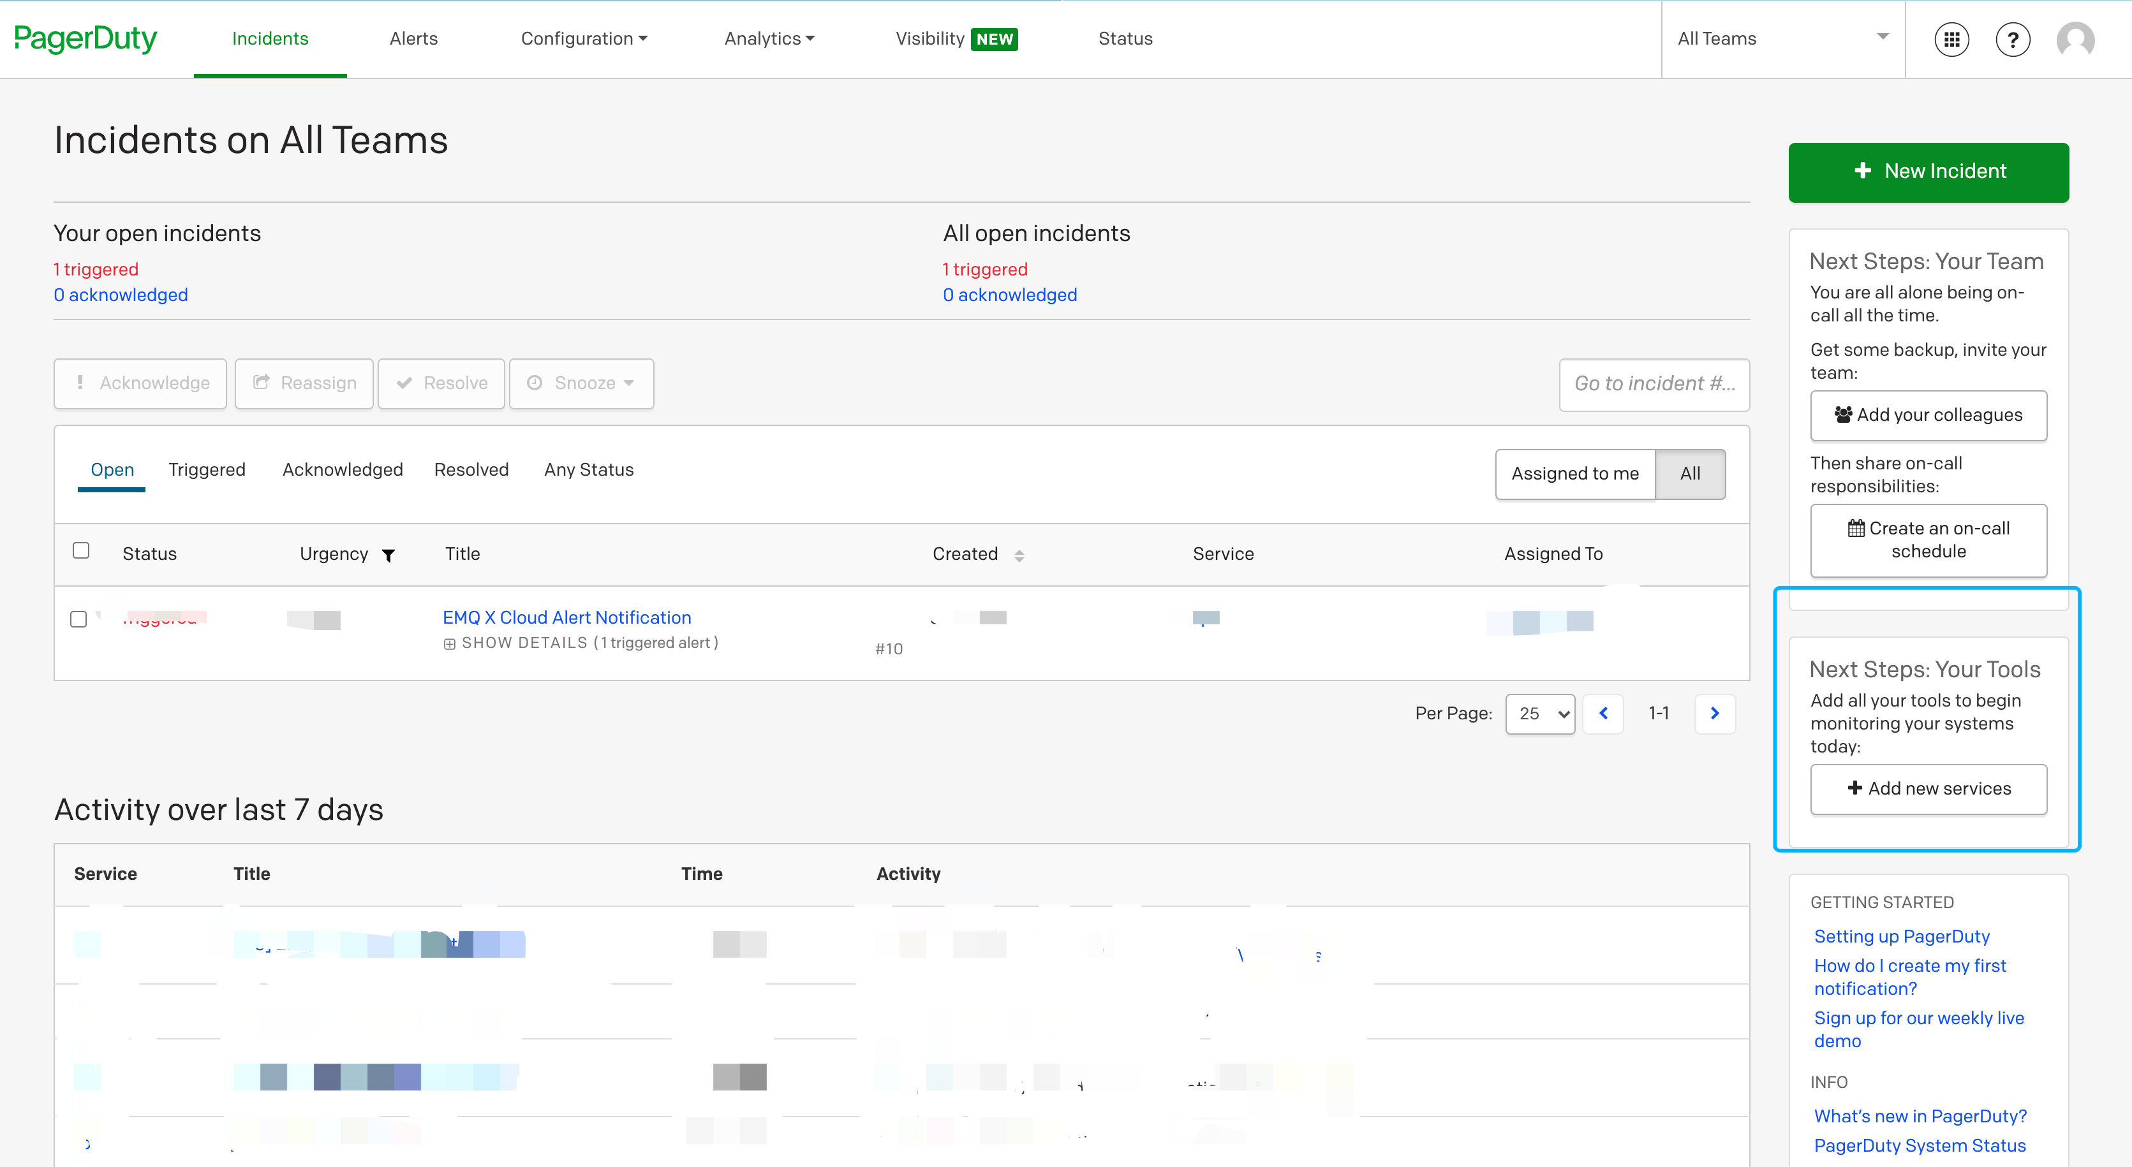Viewport: 2132px width, 1167px height.
Task: Open the apps launcher grid icon
Action: [x=1951, y=39]
